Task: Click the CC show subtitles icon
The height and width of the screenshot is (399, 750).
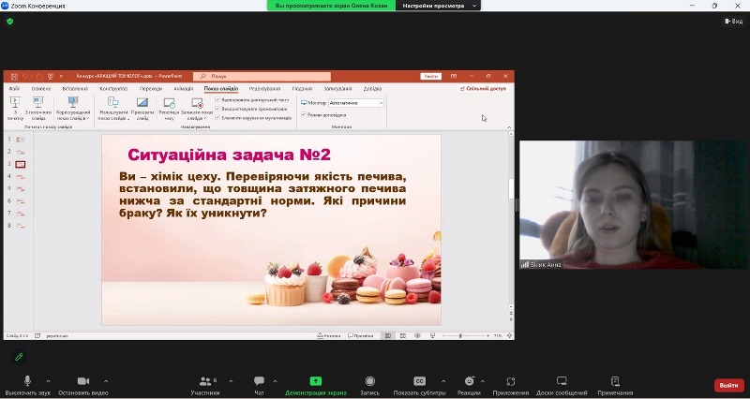Action: pyautogui.click(x=419, y=381)
